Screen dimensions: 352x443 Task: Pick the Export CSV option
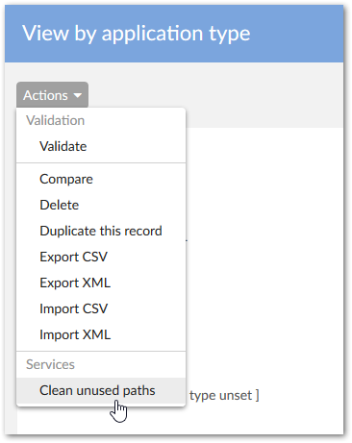(101, 257)
